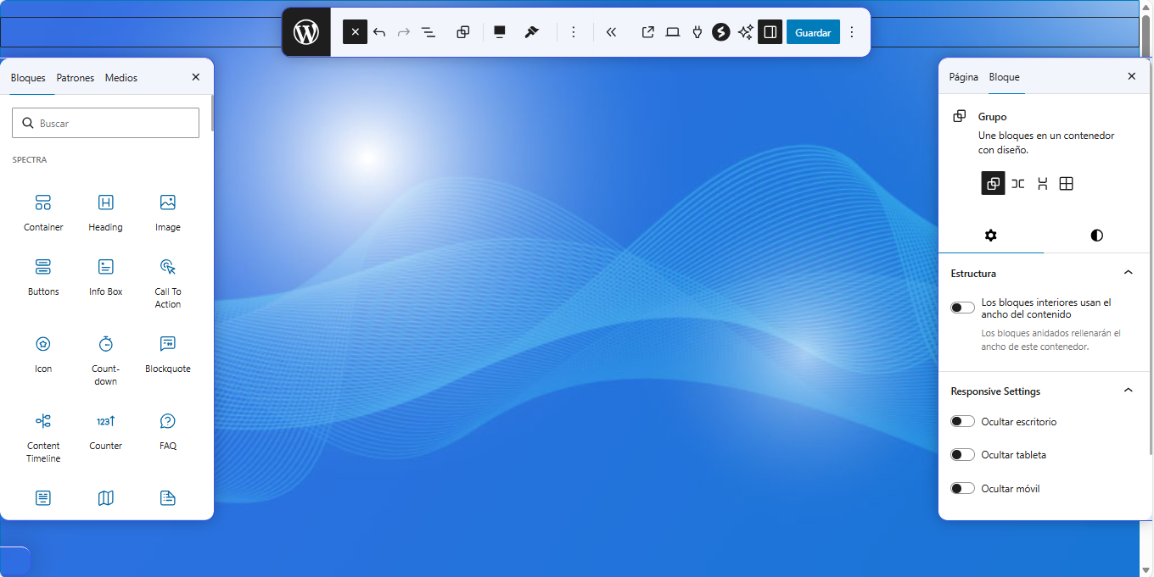The height and width of the screenshot is (577, 1154).
Task: Close the block inserter panel
Action: click(x=196, y=77)
